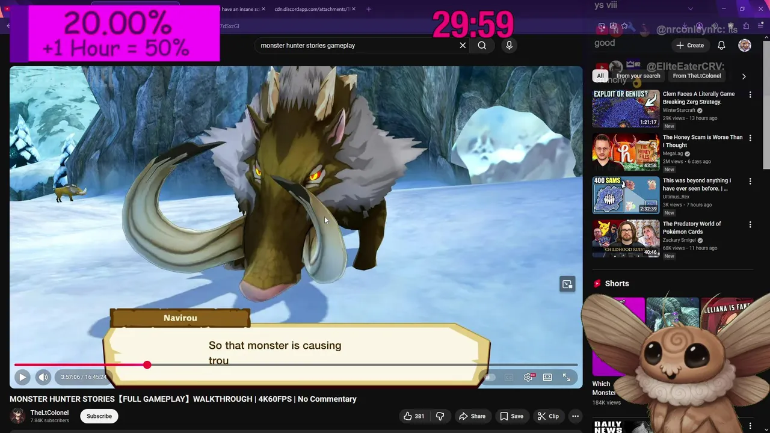Play the Monster Hunter Stories video
The width and height of the screenshot is (770, 433).
(22, 377)
